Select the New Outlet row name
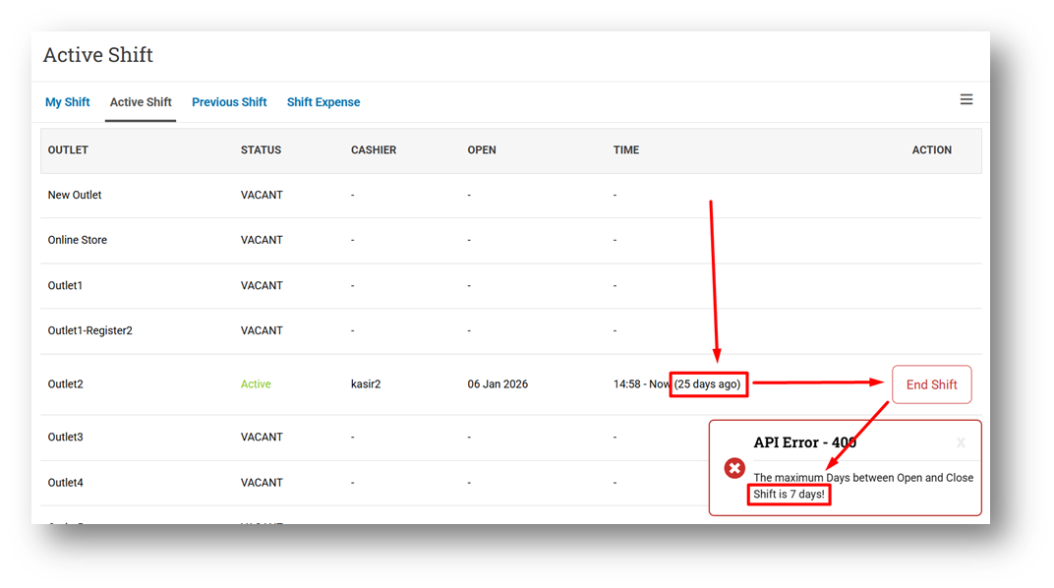1054x588 pixels. pyautogui.click(x=75, y=195)
